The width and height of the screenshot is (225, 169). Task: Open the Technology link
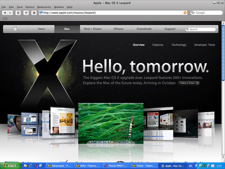click(179, 45)
